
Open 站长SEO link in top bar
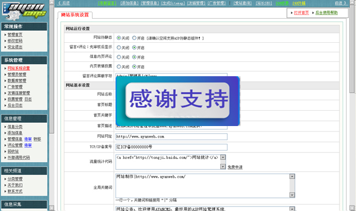(x=264, y=3)
